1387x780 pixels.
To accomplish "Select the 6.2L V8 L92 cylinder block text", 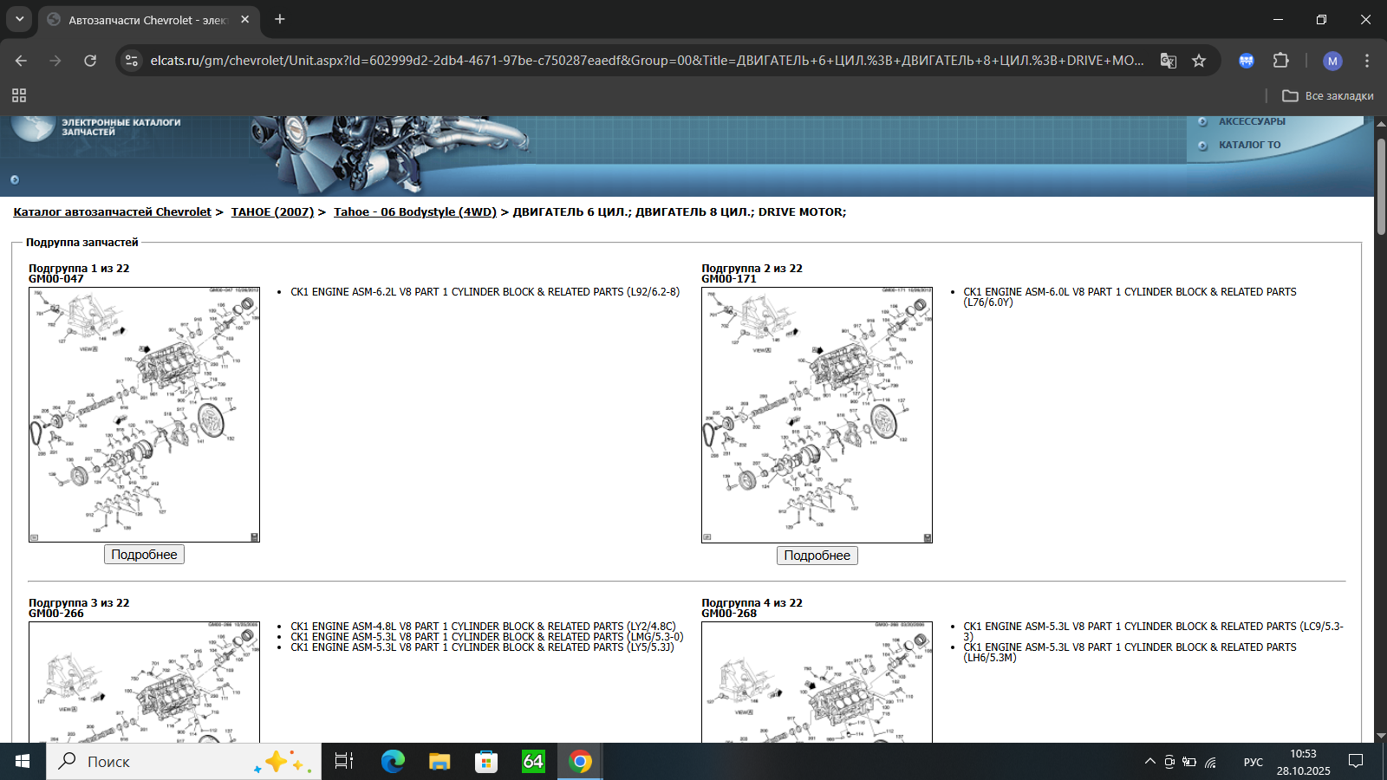I will (x=485, y=292).
